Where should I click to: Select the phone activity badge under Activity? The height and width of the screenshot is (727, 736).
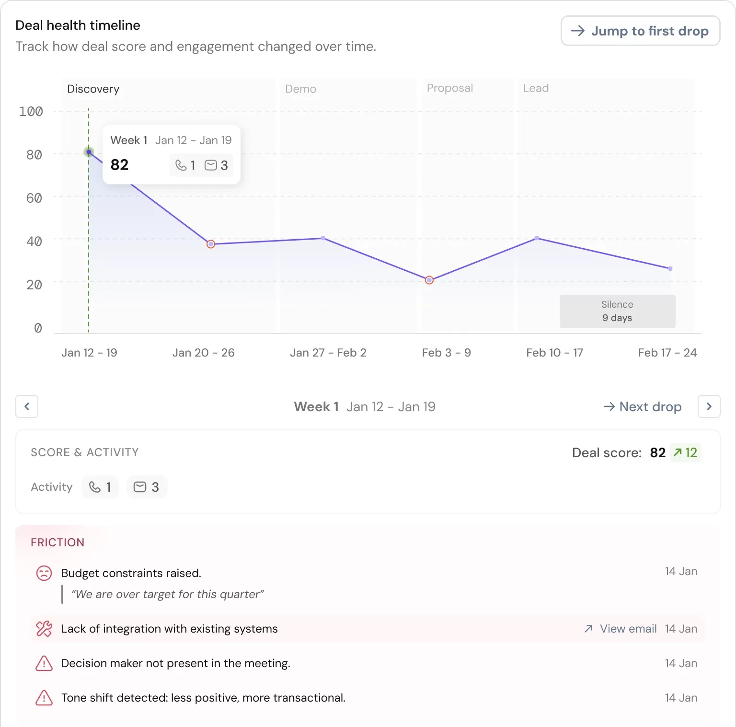(x=100, y=487)
